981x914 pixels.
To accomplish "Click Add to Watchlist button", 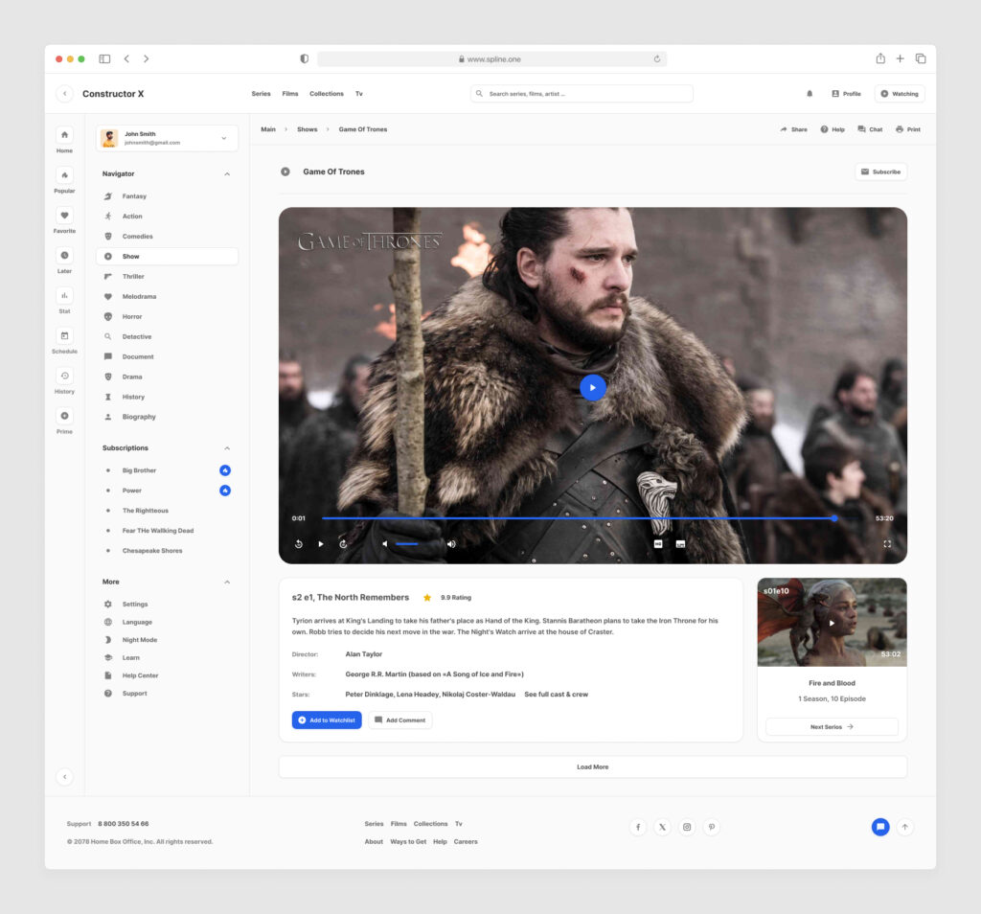I will pyautogui.click(x=327, y=720).
